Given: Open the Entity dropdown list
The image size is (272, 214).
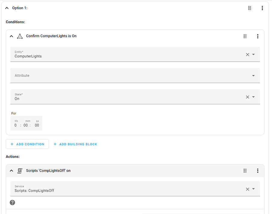Looking at the screenshot, I should pos(253,54).
